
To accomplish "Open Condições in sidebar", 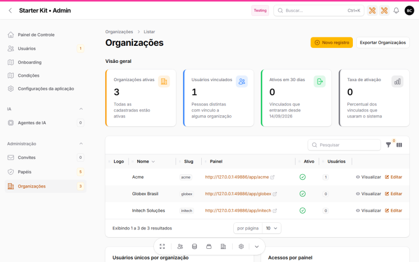I will 45,76.
